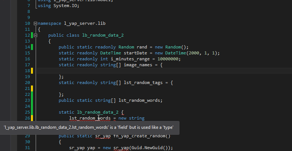Click the error tooltip about 'field' used like 'type'
The width and height of the screenshot is (292, 151).
(90, 128)
